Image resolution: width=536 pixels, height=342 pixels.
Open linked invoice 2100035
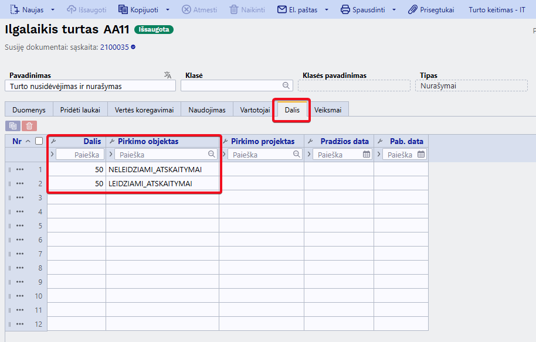click(x=114, y=47)
